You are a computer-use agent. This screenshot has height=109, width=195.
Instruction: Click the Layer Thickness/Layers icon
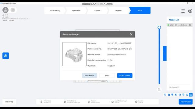click(x=112, y=102)
